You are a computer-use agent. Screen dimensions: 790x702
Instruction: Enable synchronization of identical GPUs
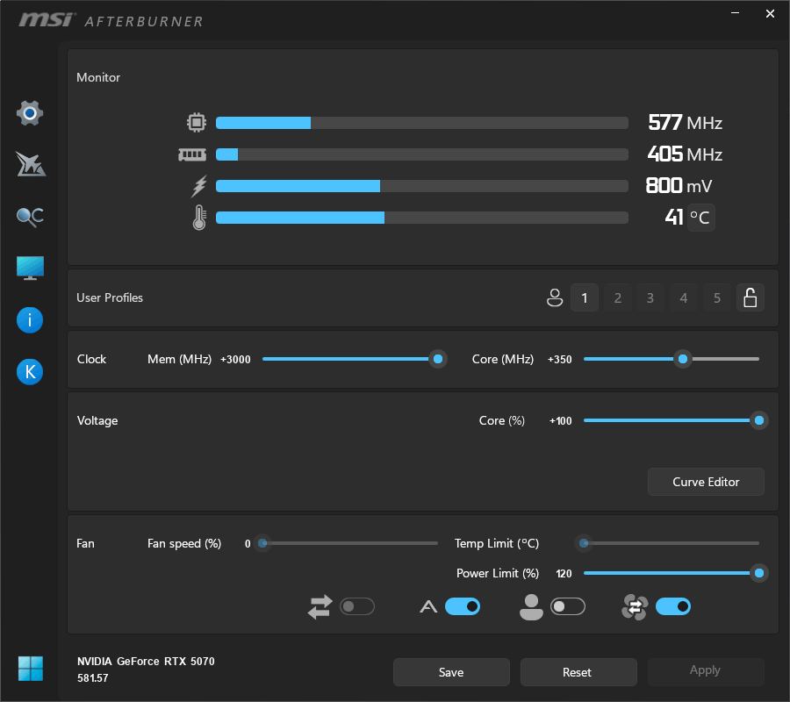click(358, 606)
